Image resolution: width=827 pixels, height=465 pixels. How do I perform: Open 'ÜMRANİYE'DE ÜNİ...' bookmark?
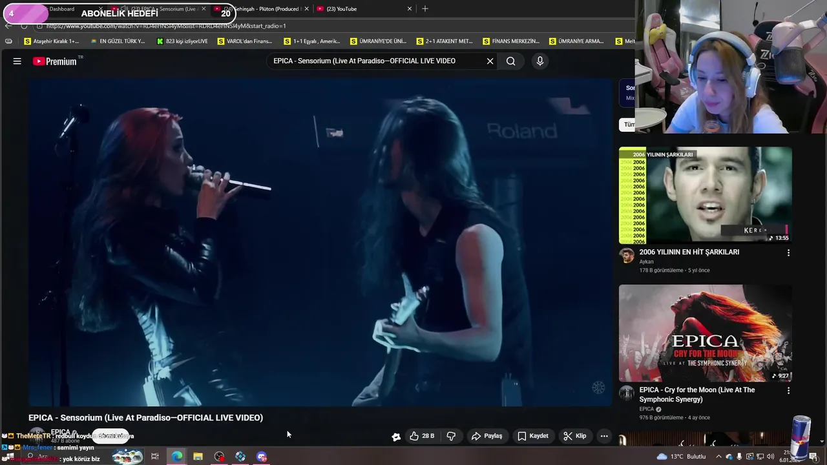(379, 41)
